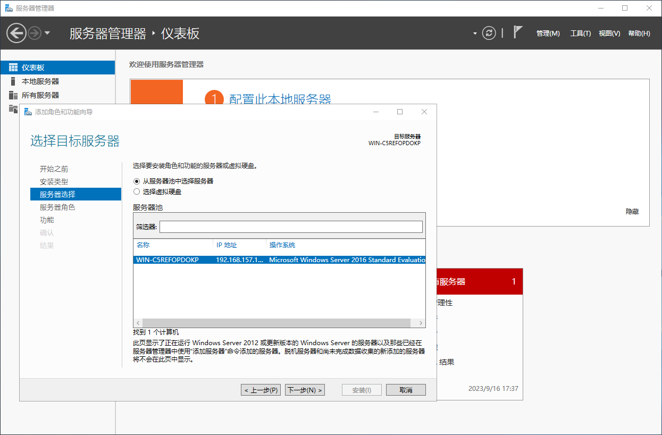Viewport: 662px width, 435px height.
Task: Click the 本地服务器 sidebar icon
Action: coord(13,81)
